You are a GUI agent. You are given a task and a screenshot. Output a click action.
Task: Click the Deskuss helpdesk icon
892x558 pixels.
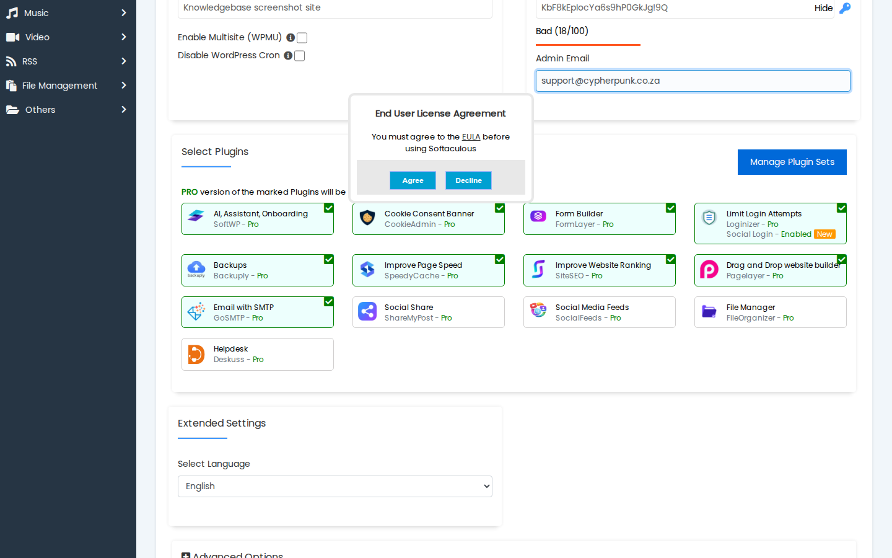pyautogui.click(x=196, y=354)
